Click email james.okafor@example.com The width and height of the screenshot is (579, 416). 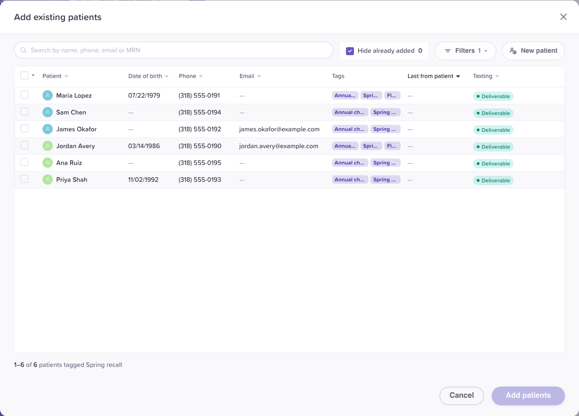(x=279, y=129)
